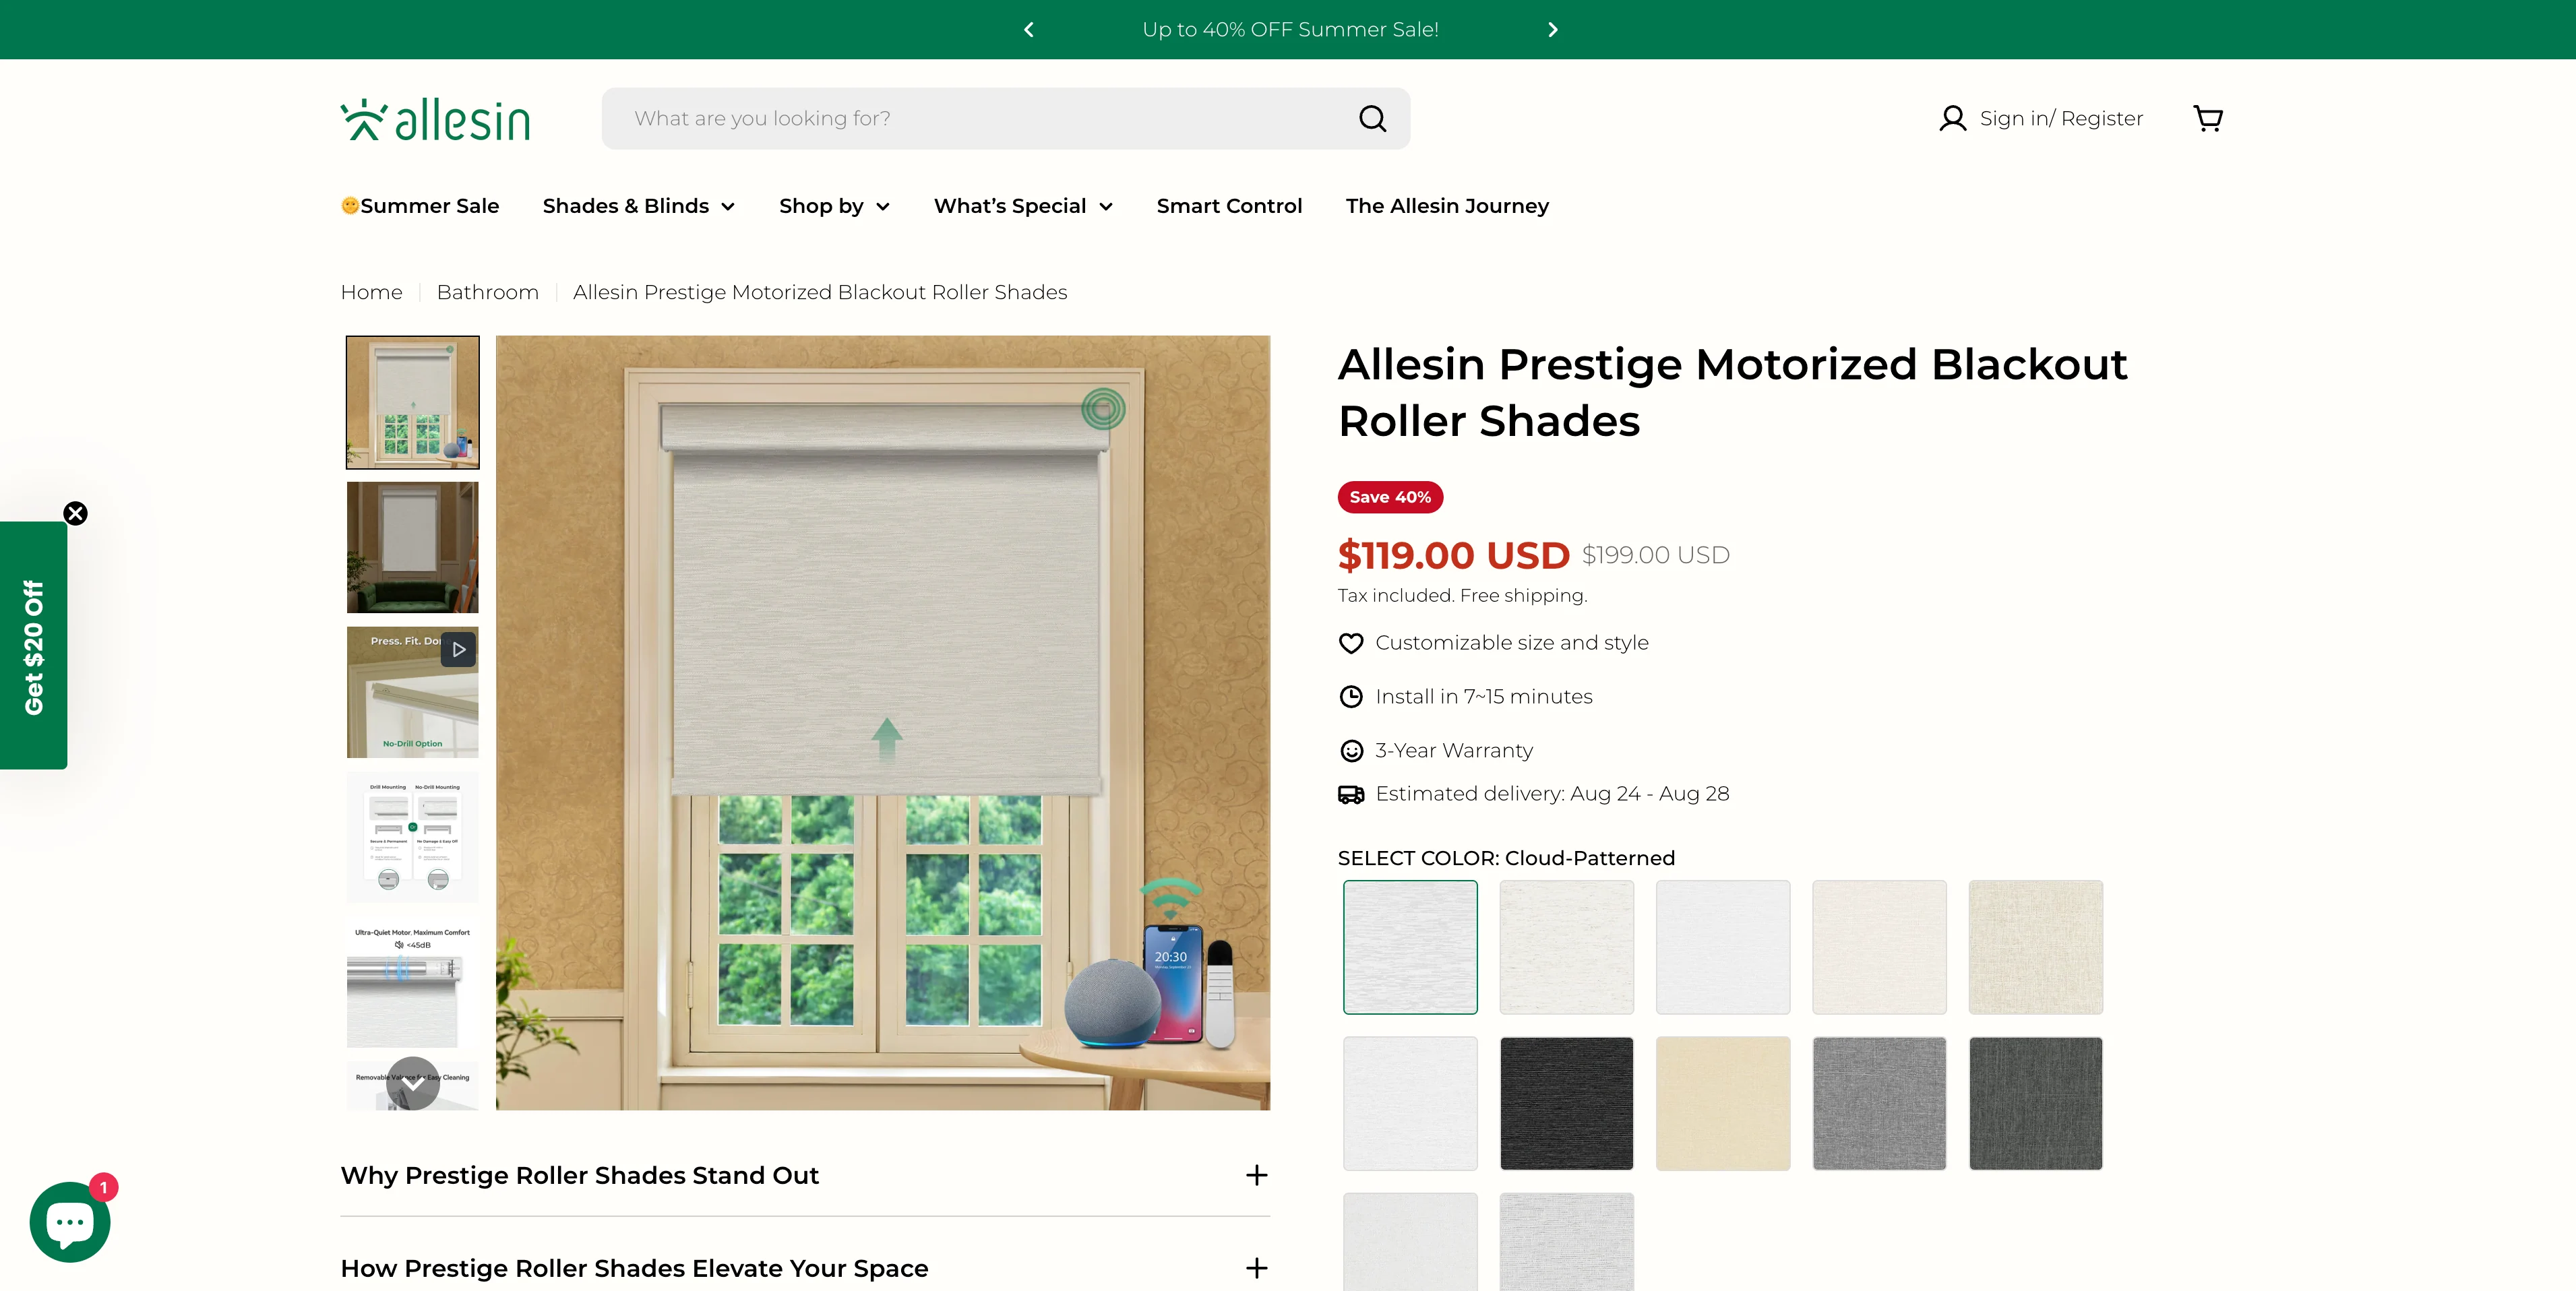The image size is (2576, 1291).
Task: Open the shopping cart icon
Action: (x=2207, y=119)
